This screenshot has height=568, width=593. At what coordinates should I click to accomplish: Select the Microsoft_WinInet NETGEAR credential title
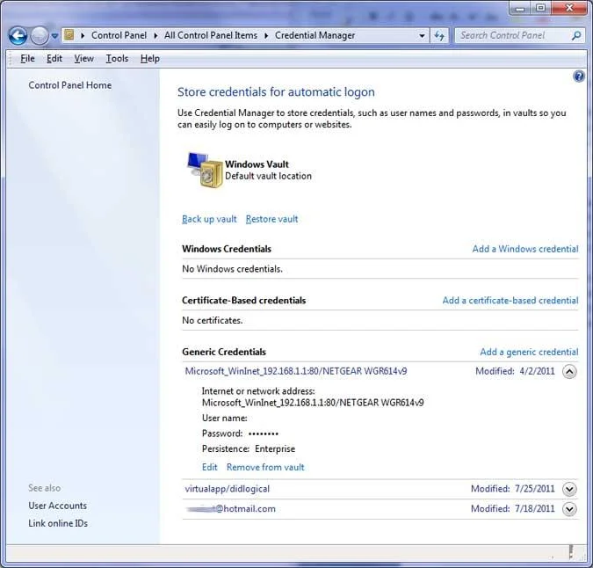click(296, 371)
